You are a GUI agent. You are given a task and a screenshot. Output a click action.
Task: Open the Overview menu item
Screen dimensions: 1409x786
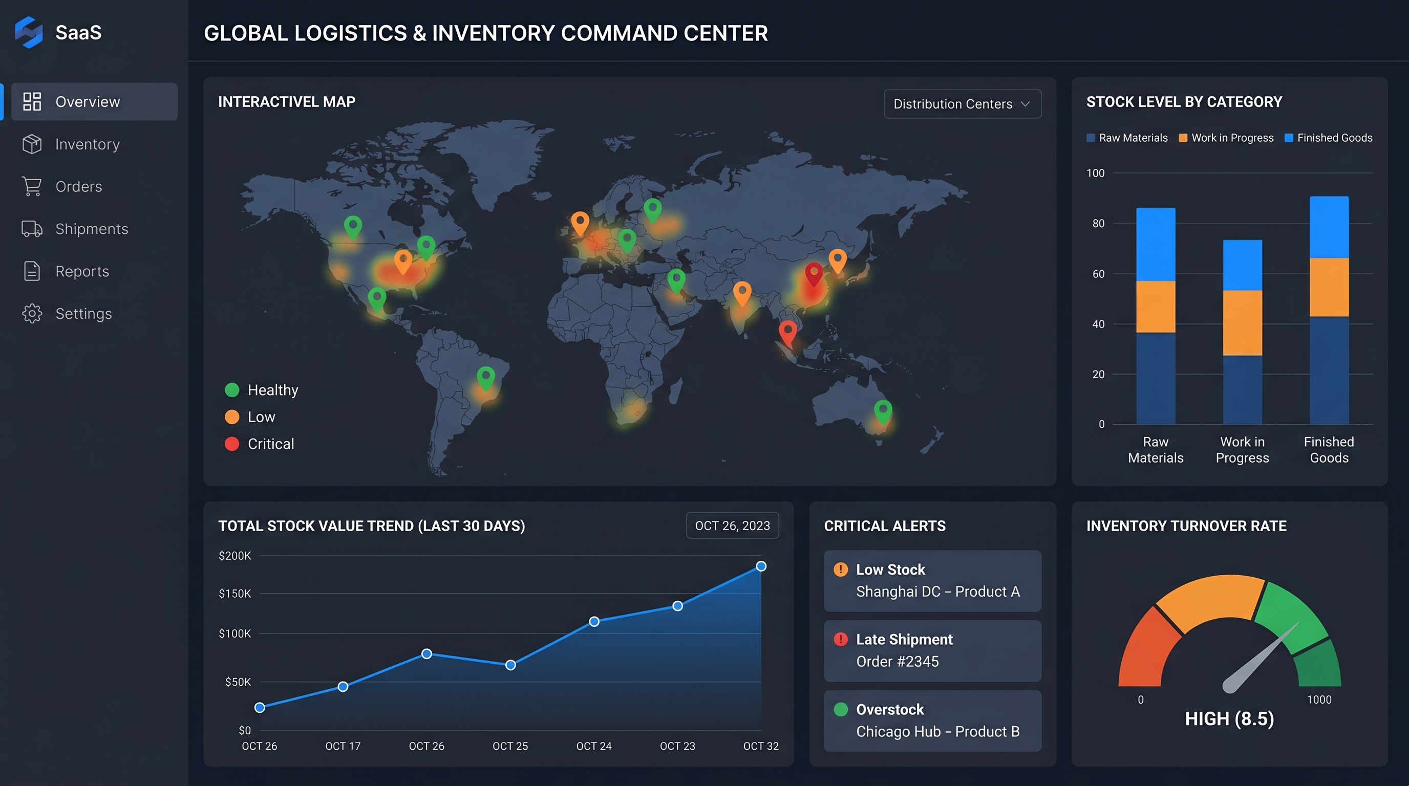(x=94, y=102)
